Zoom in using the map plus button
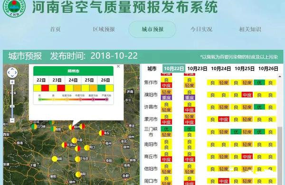 click(12, 82)
